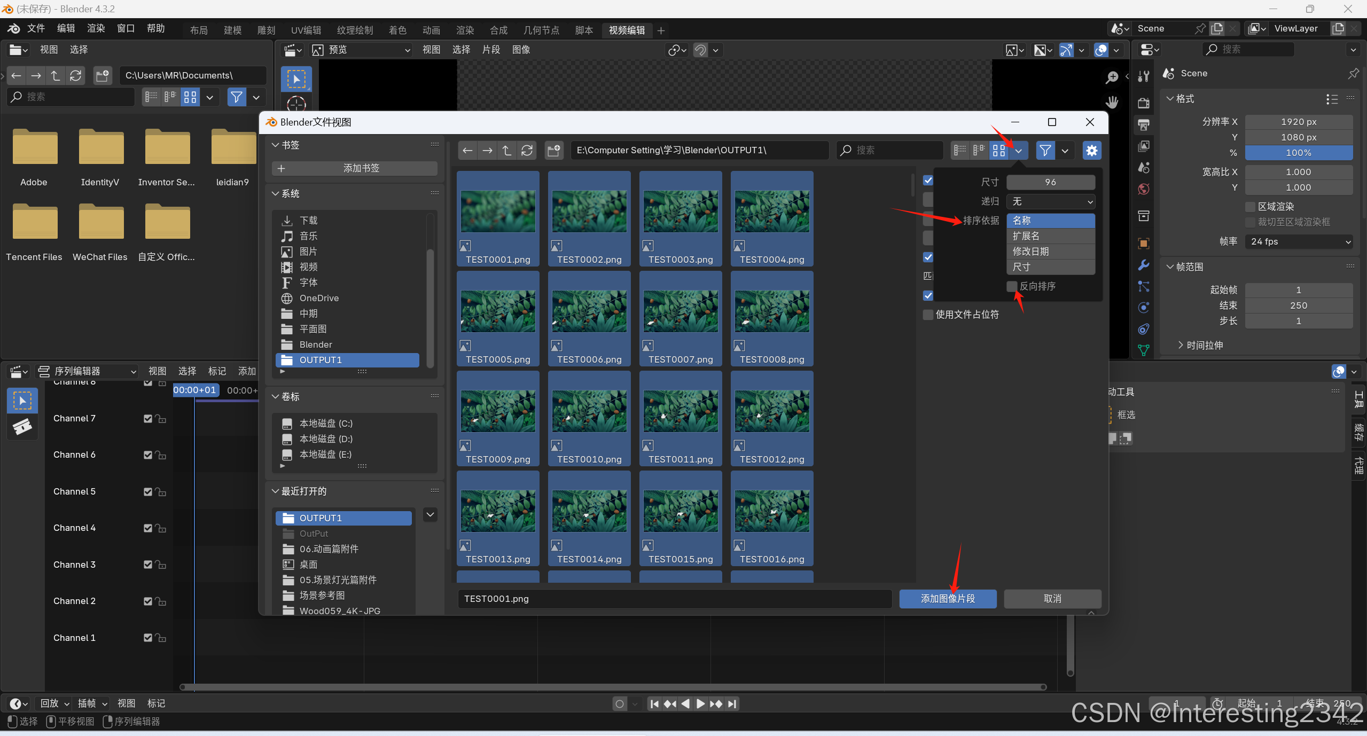Open the Output properties printer tab icon
The image size is (1367, 736).
point(1144,125)
